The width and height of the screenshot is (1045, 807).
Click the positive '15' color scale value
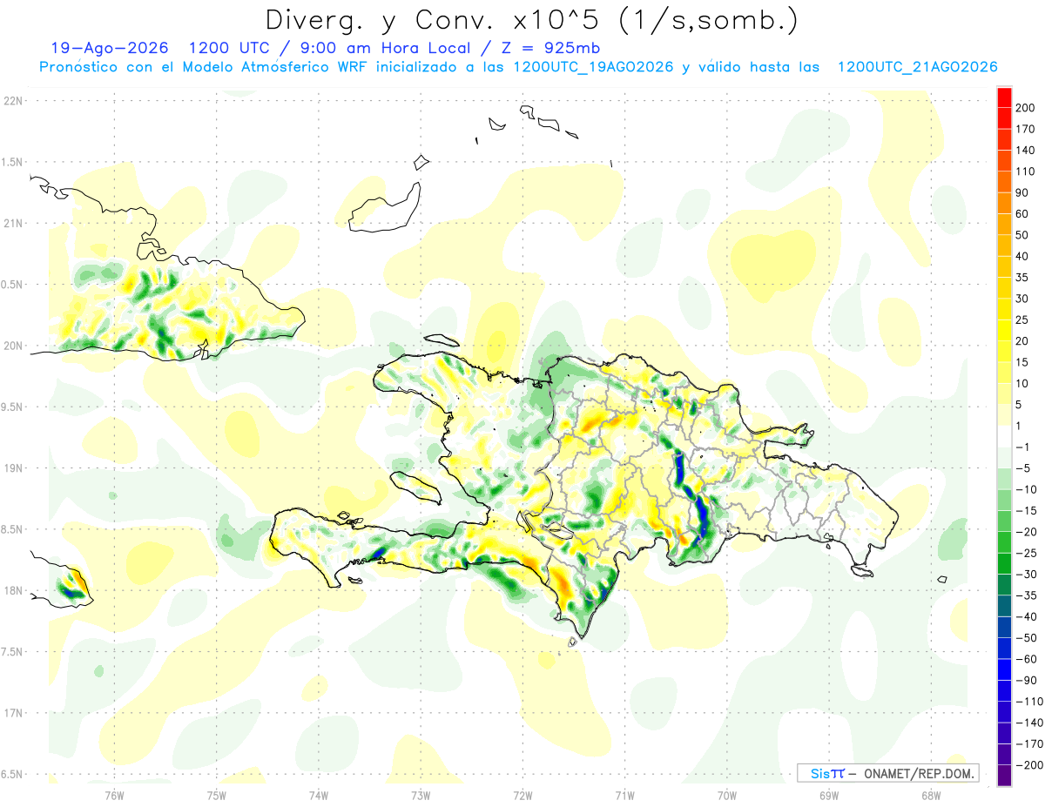[1023, 362]
